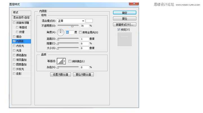Screen dimensions: 203x113
Task: Expand the contour picker dropdown arrow
Action: 65,61
